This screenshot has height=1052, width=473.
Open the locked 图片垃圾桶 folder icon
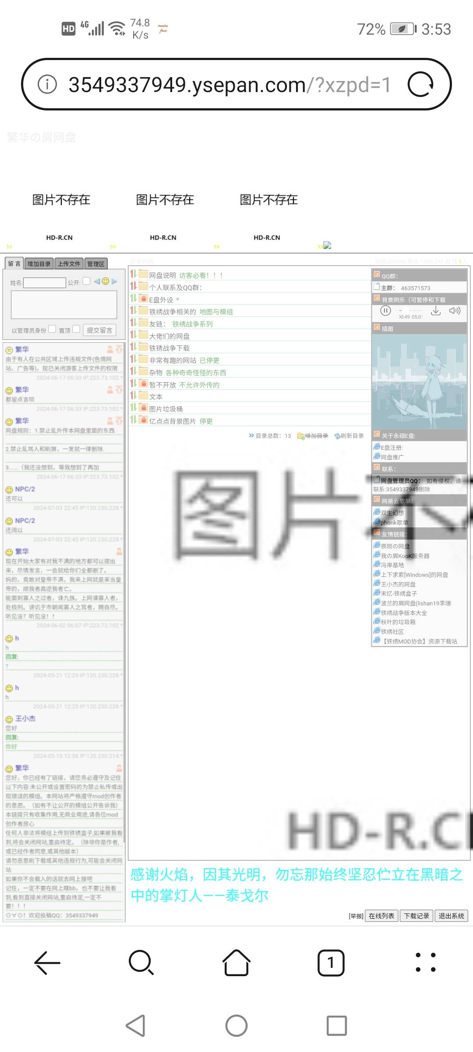(x=143, y=408)
